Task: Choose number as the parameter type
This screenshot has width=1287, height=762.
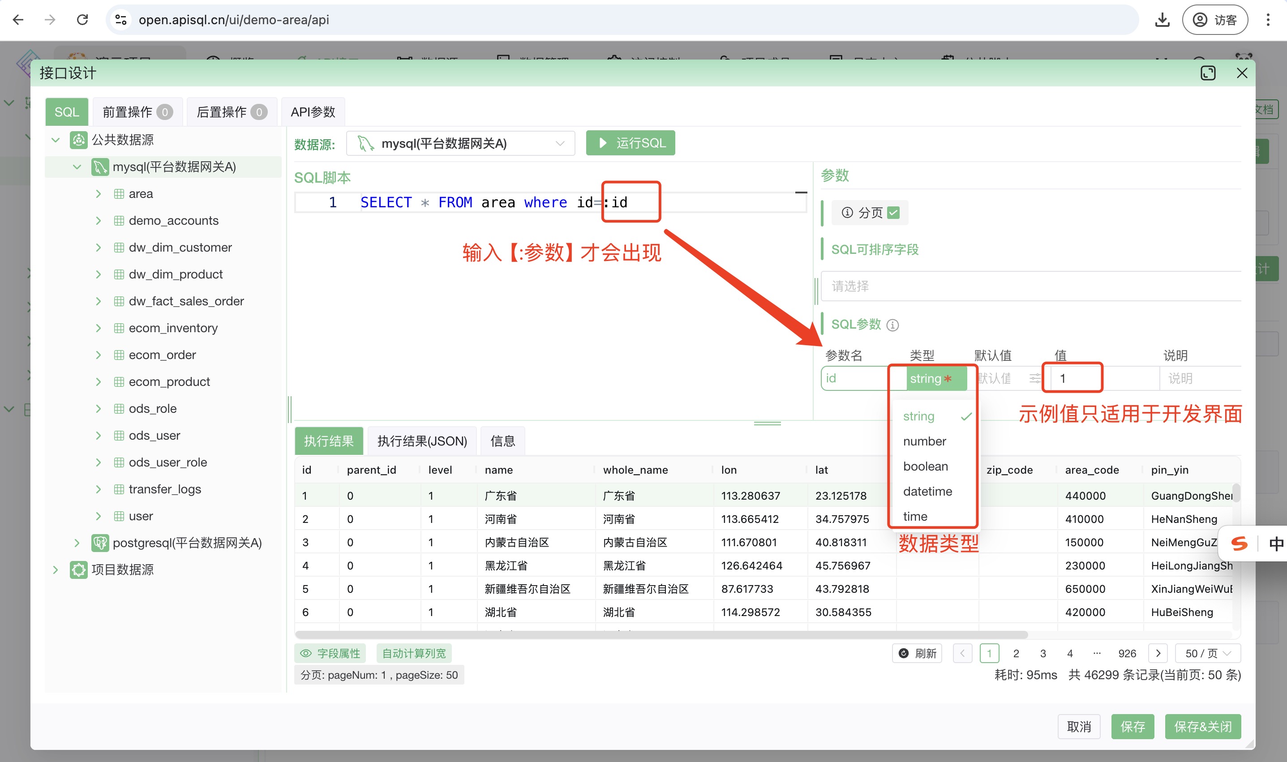Action: point(924,441)
